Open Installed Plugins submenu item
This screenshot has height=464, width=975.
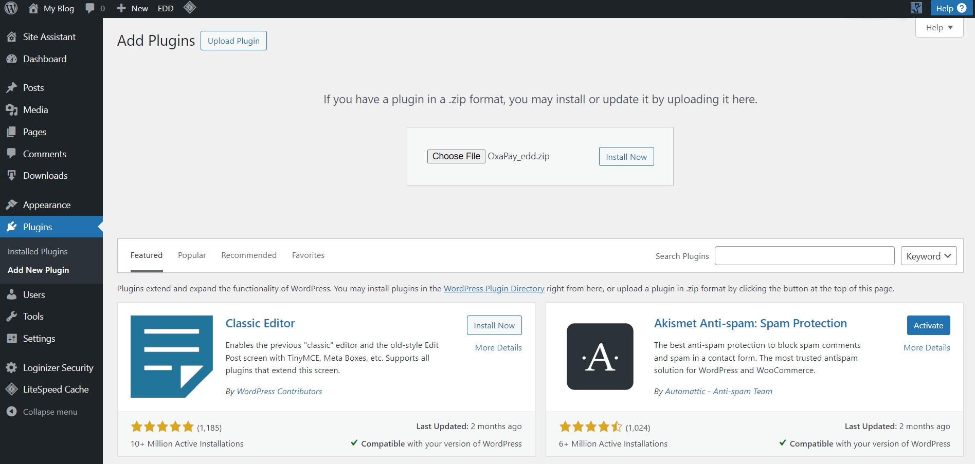coord(38,251)
